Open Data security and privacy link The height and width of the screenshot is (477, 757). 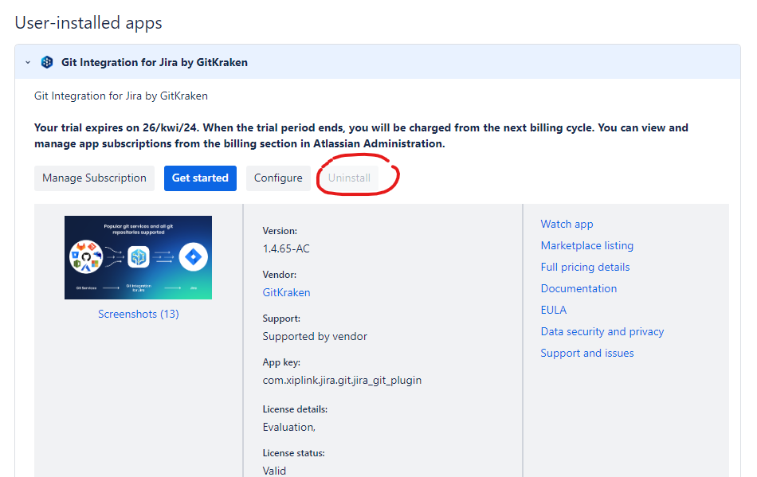click(602, 331)
